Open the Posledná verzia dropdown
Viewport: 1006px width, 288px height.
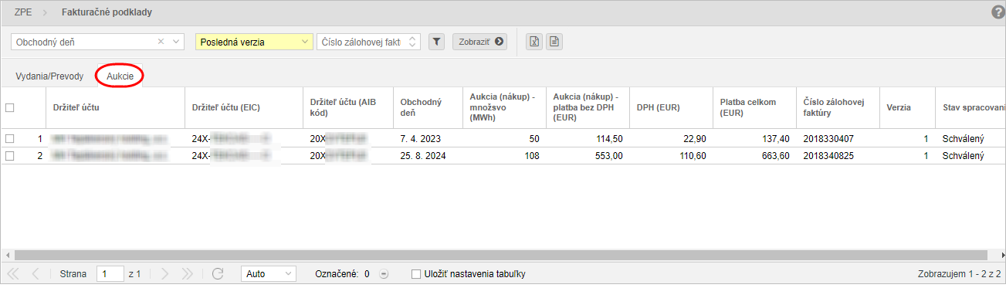254,42
